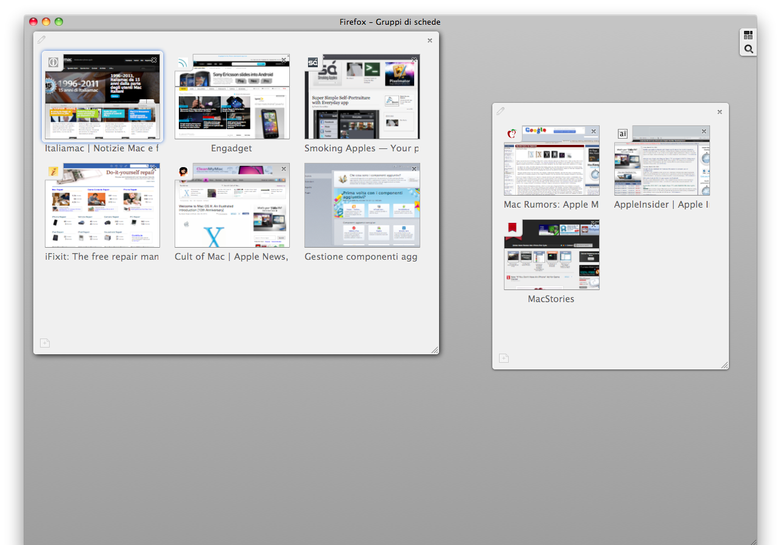
Task: Click the yellow minimize window button
Action: tap(46, 22)
